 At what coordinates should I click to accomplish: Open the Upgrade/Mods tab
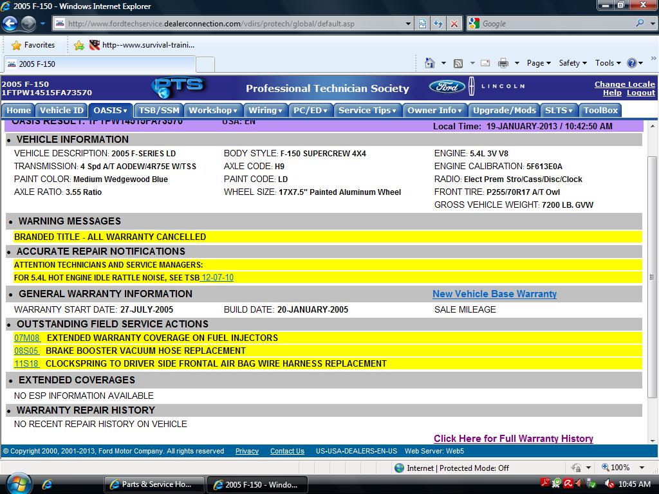505,110
